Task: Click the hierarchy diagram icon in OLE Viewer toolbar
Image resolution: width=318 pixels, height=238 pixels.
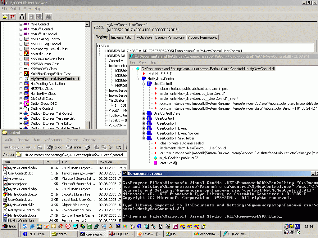Action: click(22, 16)
